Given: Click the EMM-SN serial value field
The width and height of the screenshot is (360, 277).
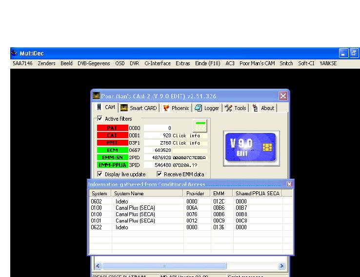Looking at the screenshot, I should [189, 158].
